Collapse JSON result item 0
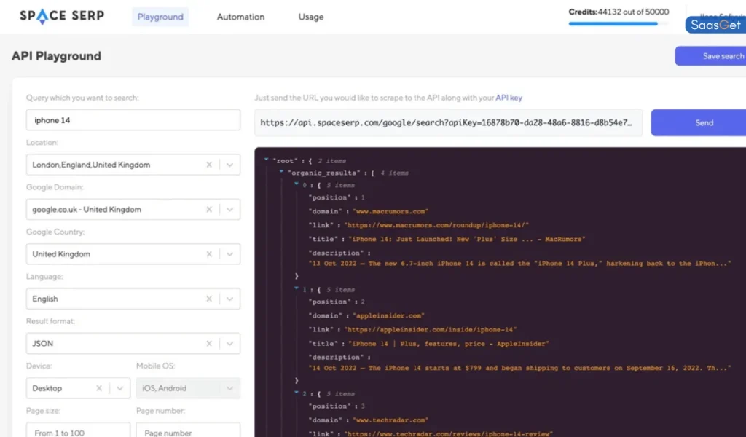The height and width of the screenshot is (437, 746). coord(296,184)
